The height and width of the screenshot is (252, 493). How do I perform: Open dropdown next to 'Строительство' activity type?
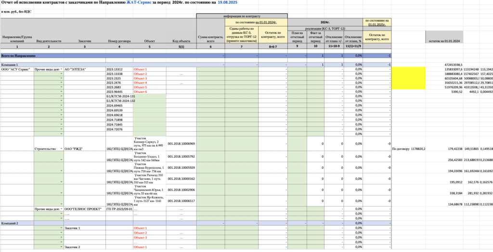[x=61, y=149]
